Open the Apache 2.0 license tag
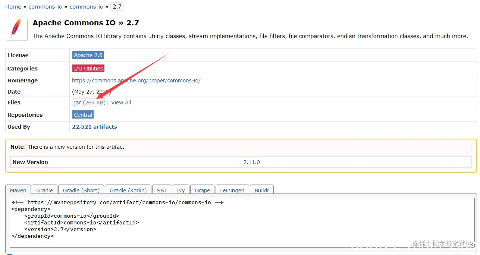 (88, 55)
